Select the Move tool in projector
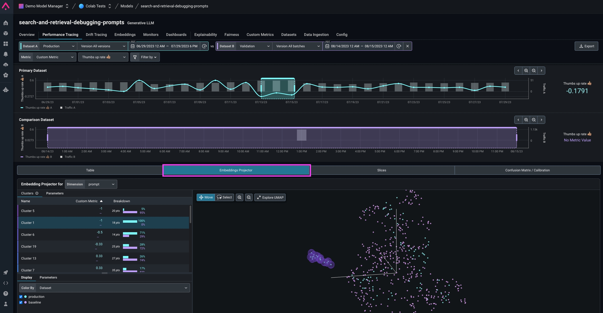This screenshot has width=603, height=313. [206, 198]
